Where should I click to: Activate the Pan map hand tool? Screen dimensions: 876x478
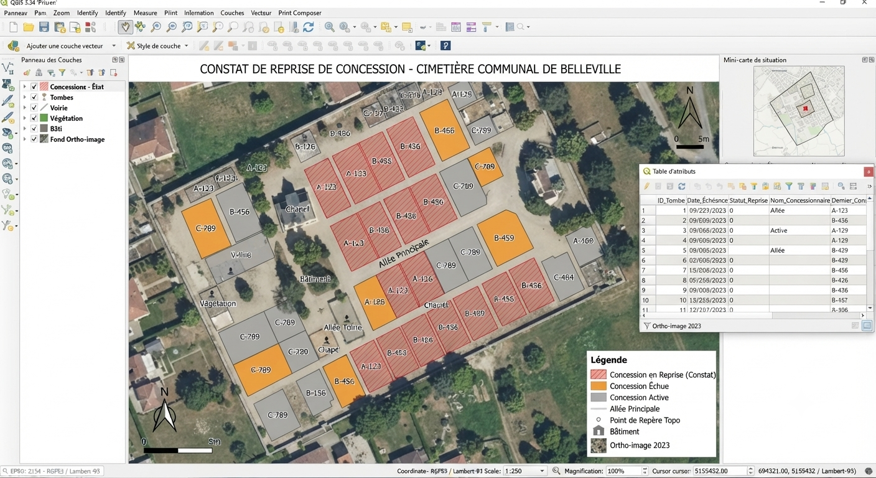125,27
